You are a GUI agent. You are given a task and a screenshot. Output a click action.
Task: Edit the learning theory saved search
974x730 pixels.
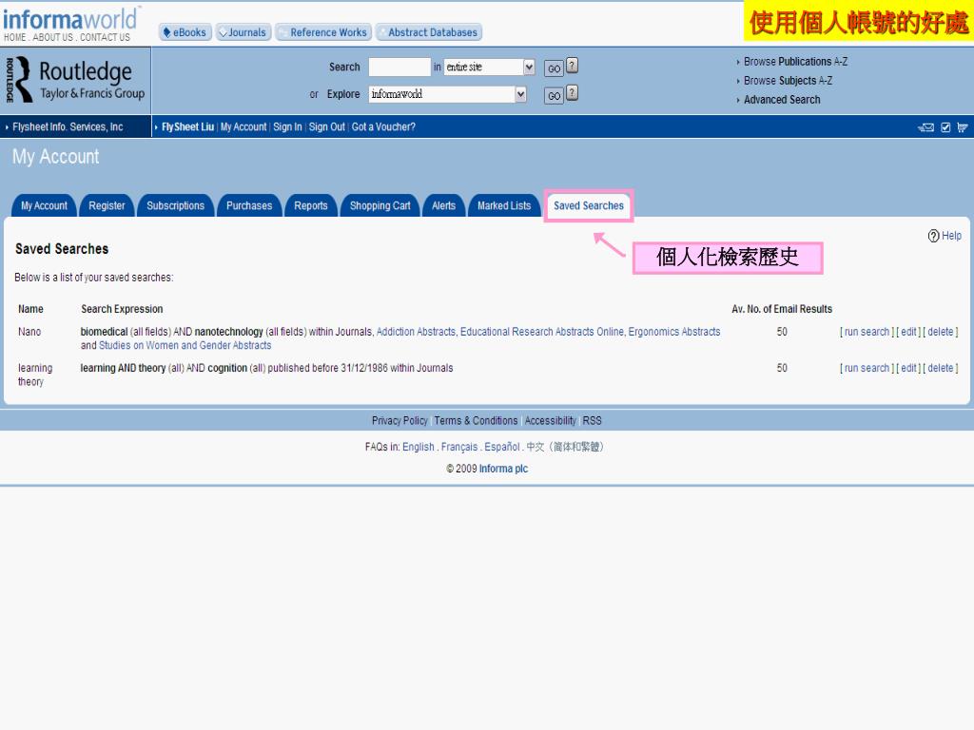(x=908, y=368)
